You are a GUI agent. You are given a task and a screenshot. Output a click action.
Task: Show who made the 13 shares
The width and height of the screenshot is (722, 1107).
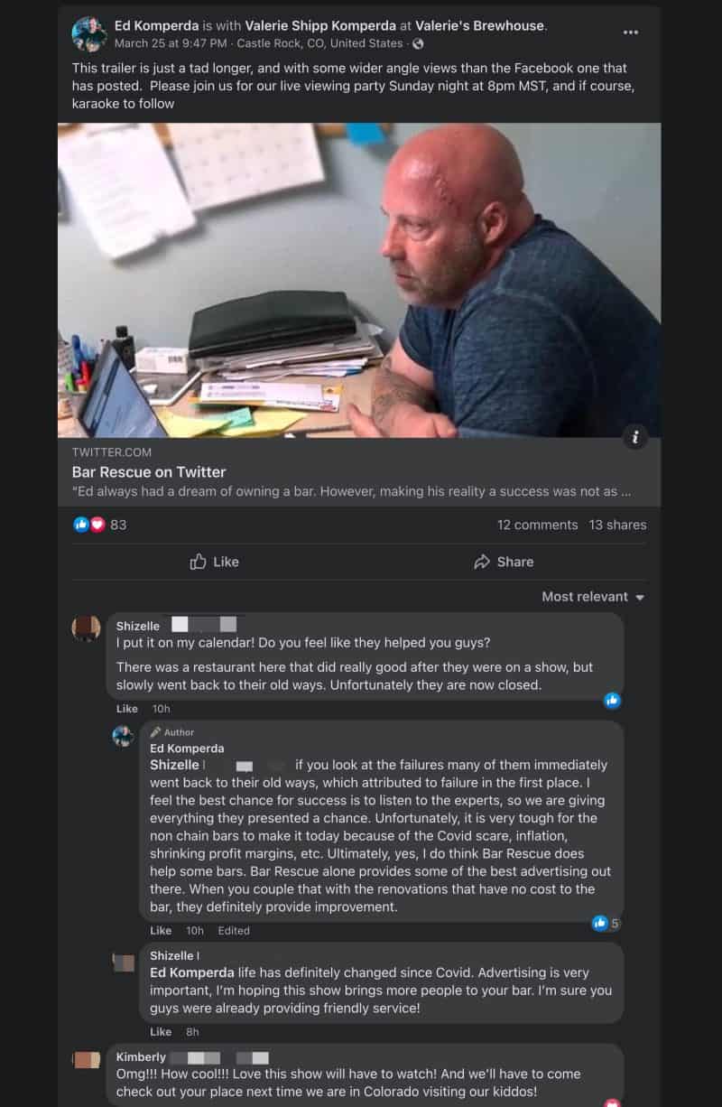coord(617,525)
